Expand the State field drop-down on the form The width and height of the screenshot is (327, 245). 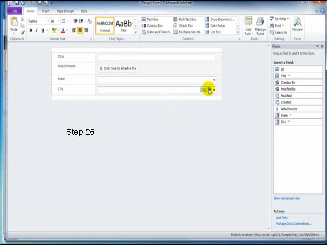tap(214, 80)
